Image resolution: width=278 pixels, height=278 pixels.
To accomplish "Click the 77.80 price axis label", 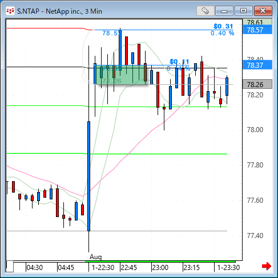I will pos(255,165).
